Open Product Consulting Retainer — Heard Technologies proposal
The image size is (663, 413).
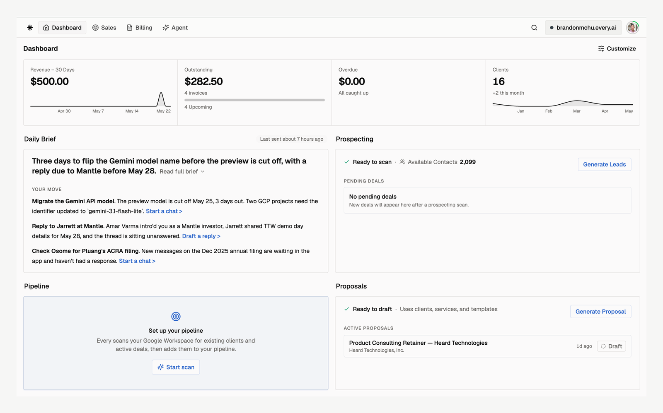coord(487,346)
